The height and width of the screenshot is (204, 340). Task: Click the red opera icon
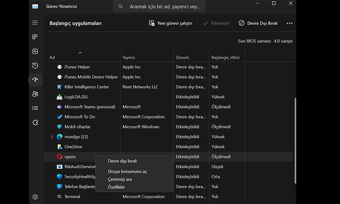point(59,156)
